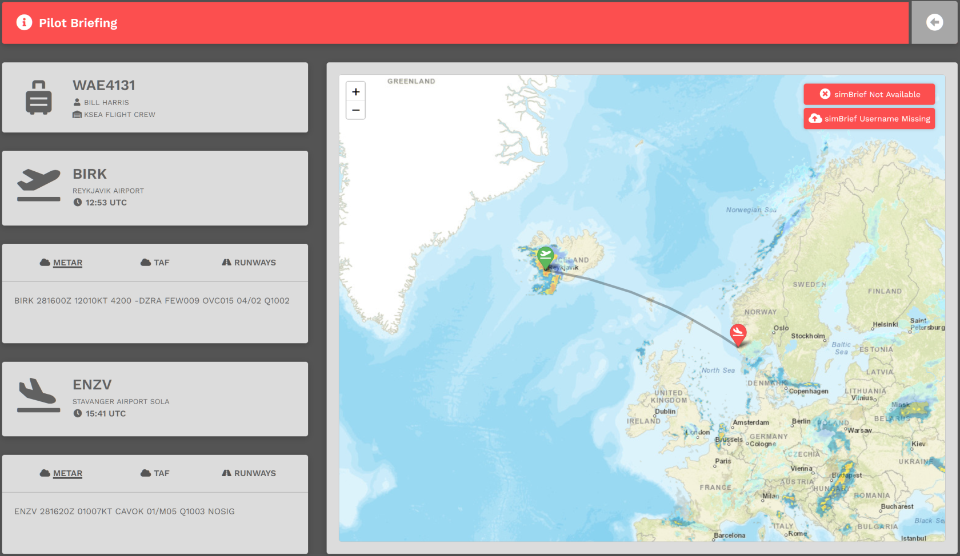
Task: Click the green departure marker on Iceland
Action: (x=546, y=257)
